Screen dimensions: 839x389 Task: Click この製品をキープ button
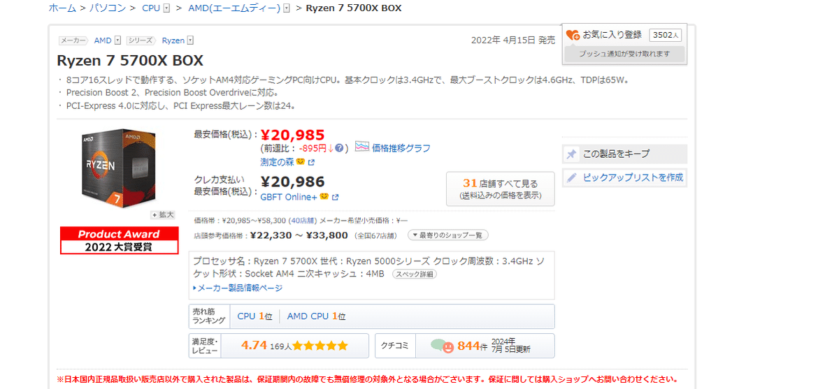pos(624,154)
